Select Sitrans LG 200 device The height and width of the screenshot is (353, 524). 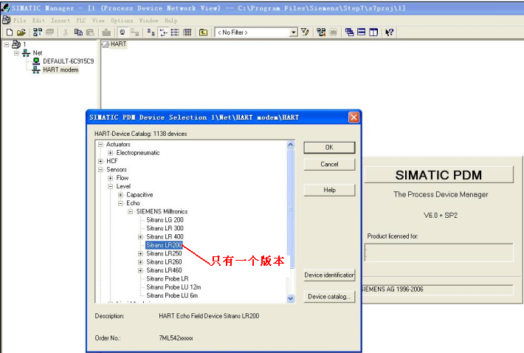[x=165, y=220]
